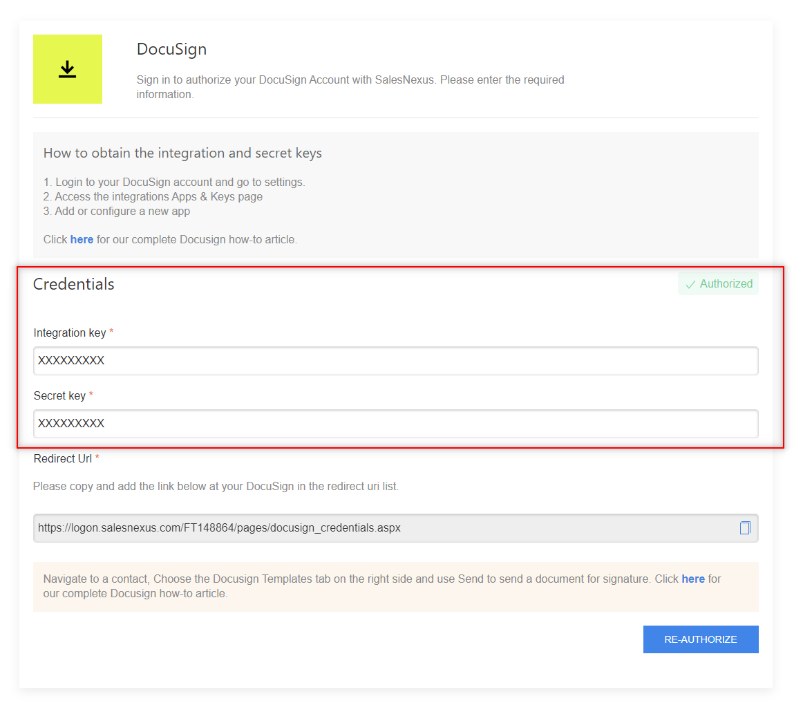Screen dimensions: 803x712
Task: Click the 'Credentials' section heading
Action: pyautogui.click(x=74, y=284)
